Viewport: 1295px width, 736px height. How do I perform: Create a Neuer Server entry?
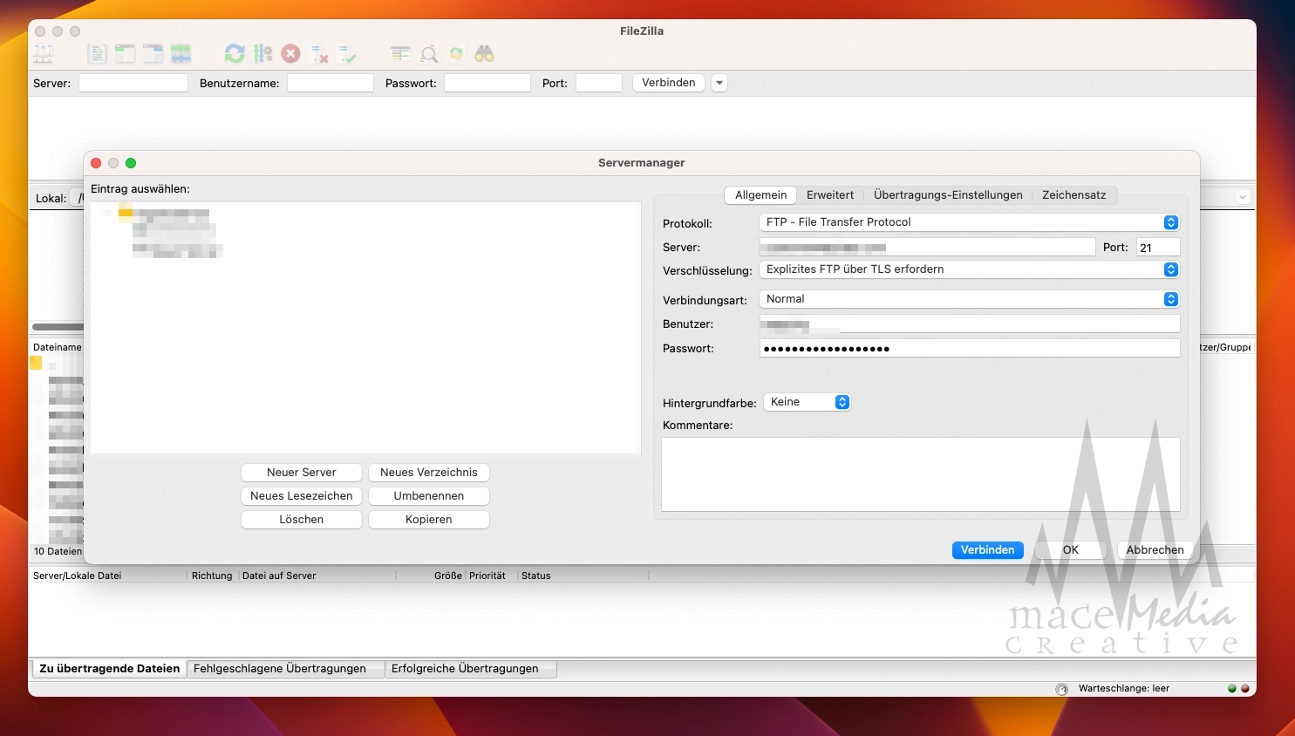pyautogui.click(x=301, y=472)
